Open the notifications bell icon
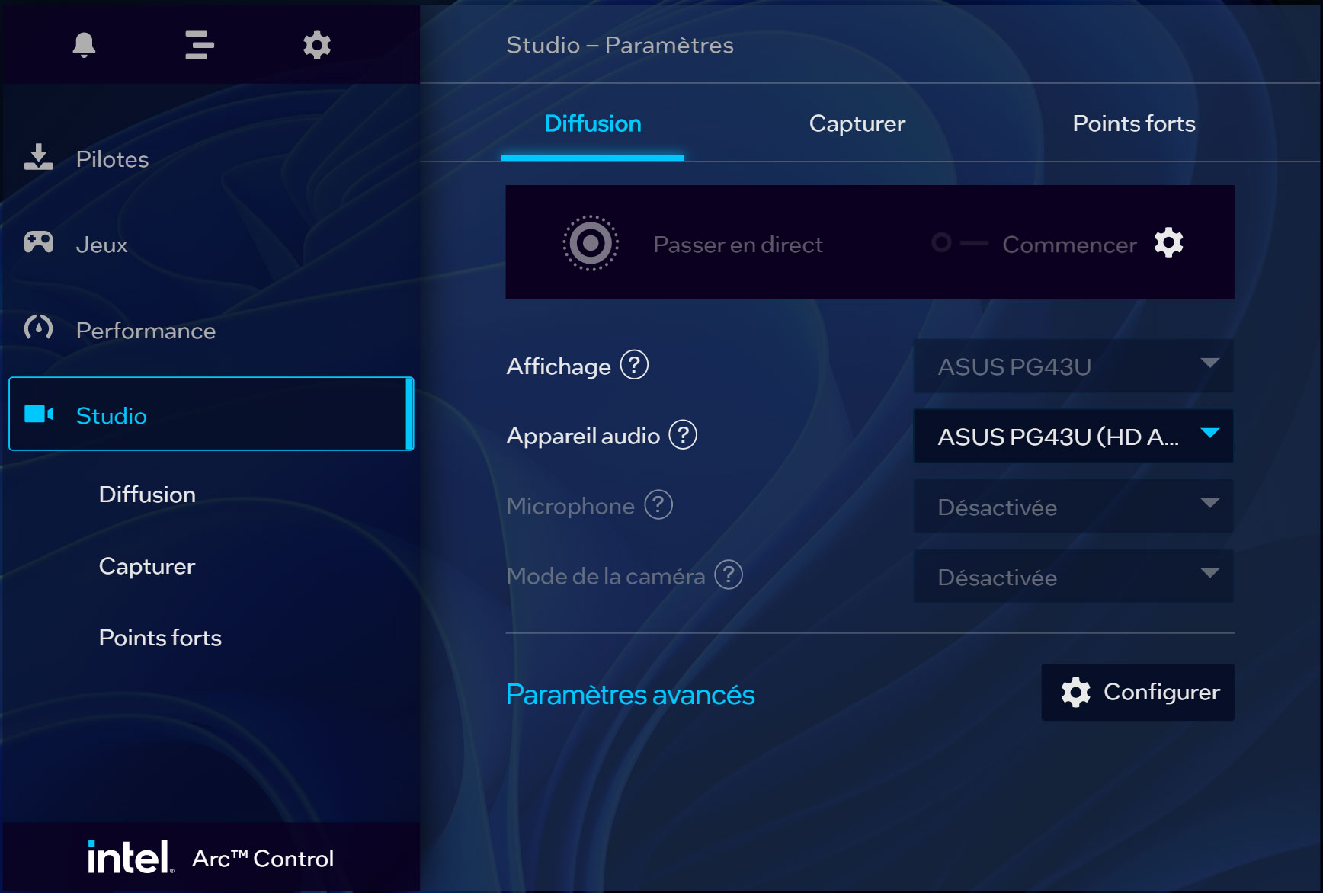 [x=84, y=45]
